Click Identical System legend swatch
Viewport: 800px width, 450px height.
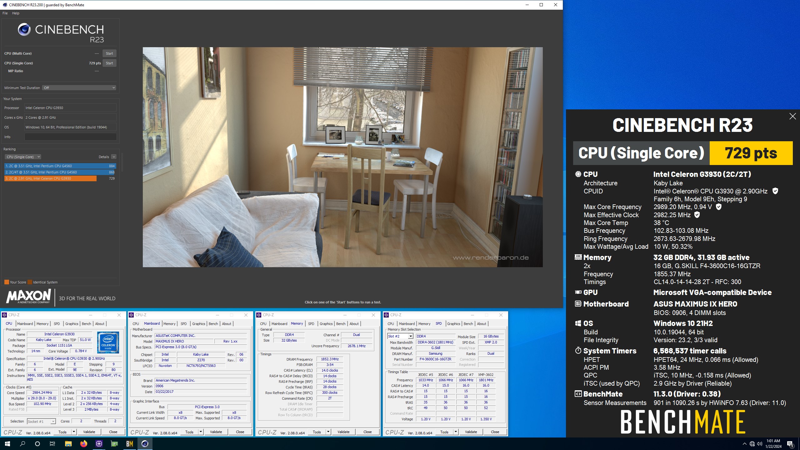coord(30,282)
